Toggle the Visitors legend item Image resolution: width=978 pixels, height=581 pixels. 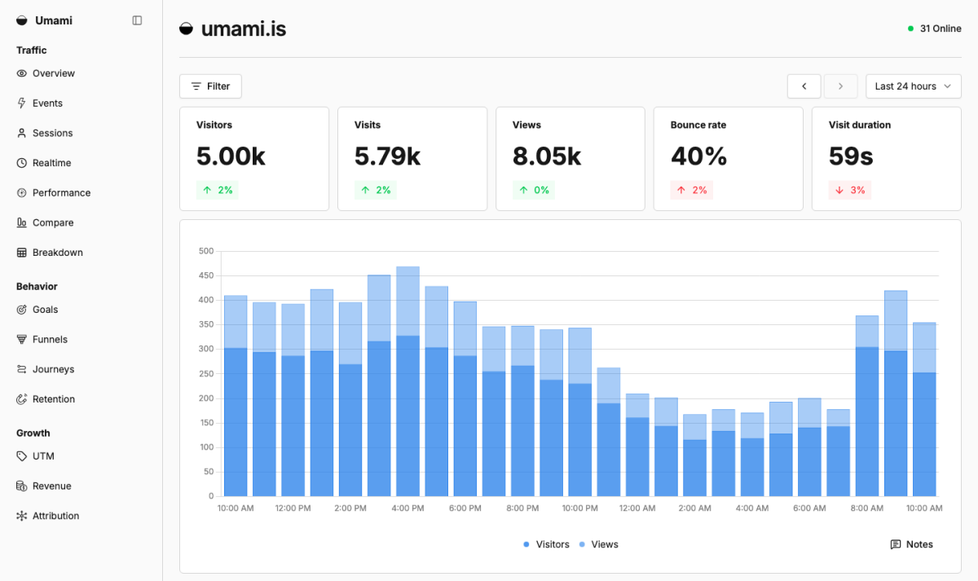click(x=546, y=544)
